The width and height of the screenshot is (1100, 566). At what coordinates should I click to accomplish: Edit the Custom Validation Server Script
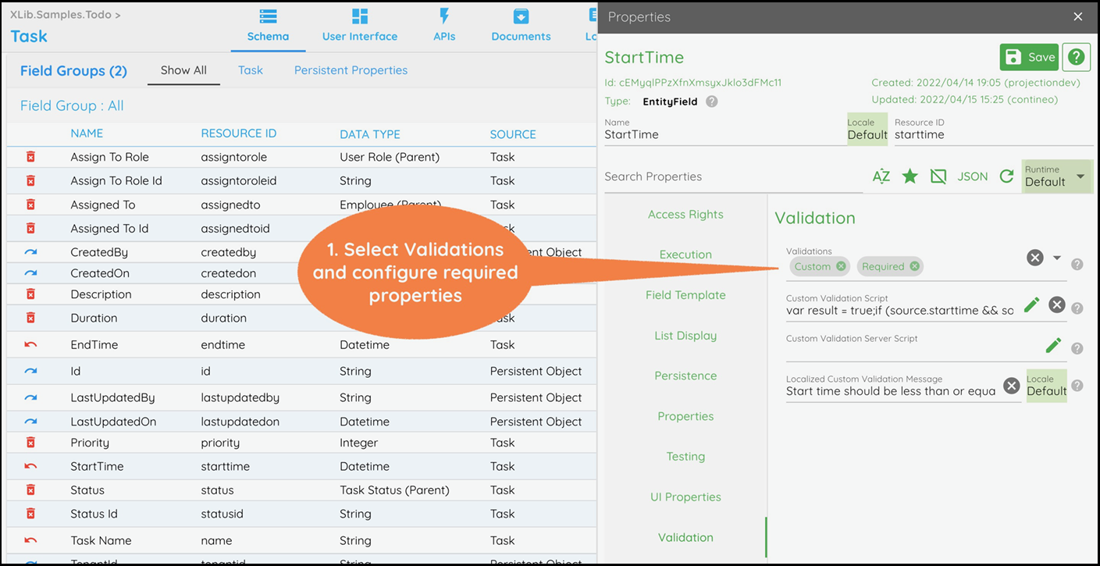(1053, 345)
